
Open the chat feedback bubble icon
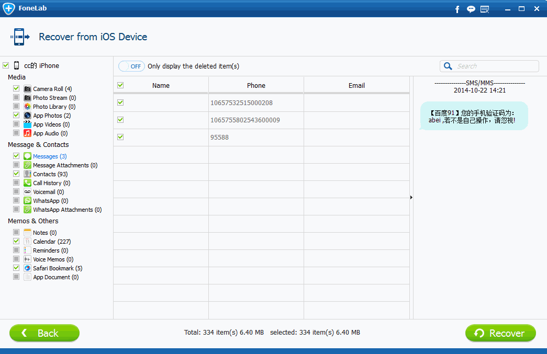471,9
